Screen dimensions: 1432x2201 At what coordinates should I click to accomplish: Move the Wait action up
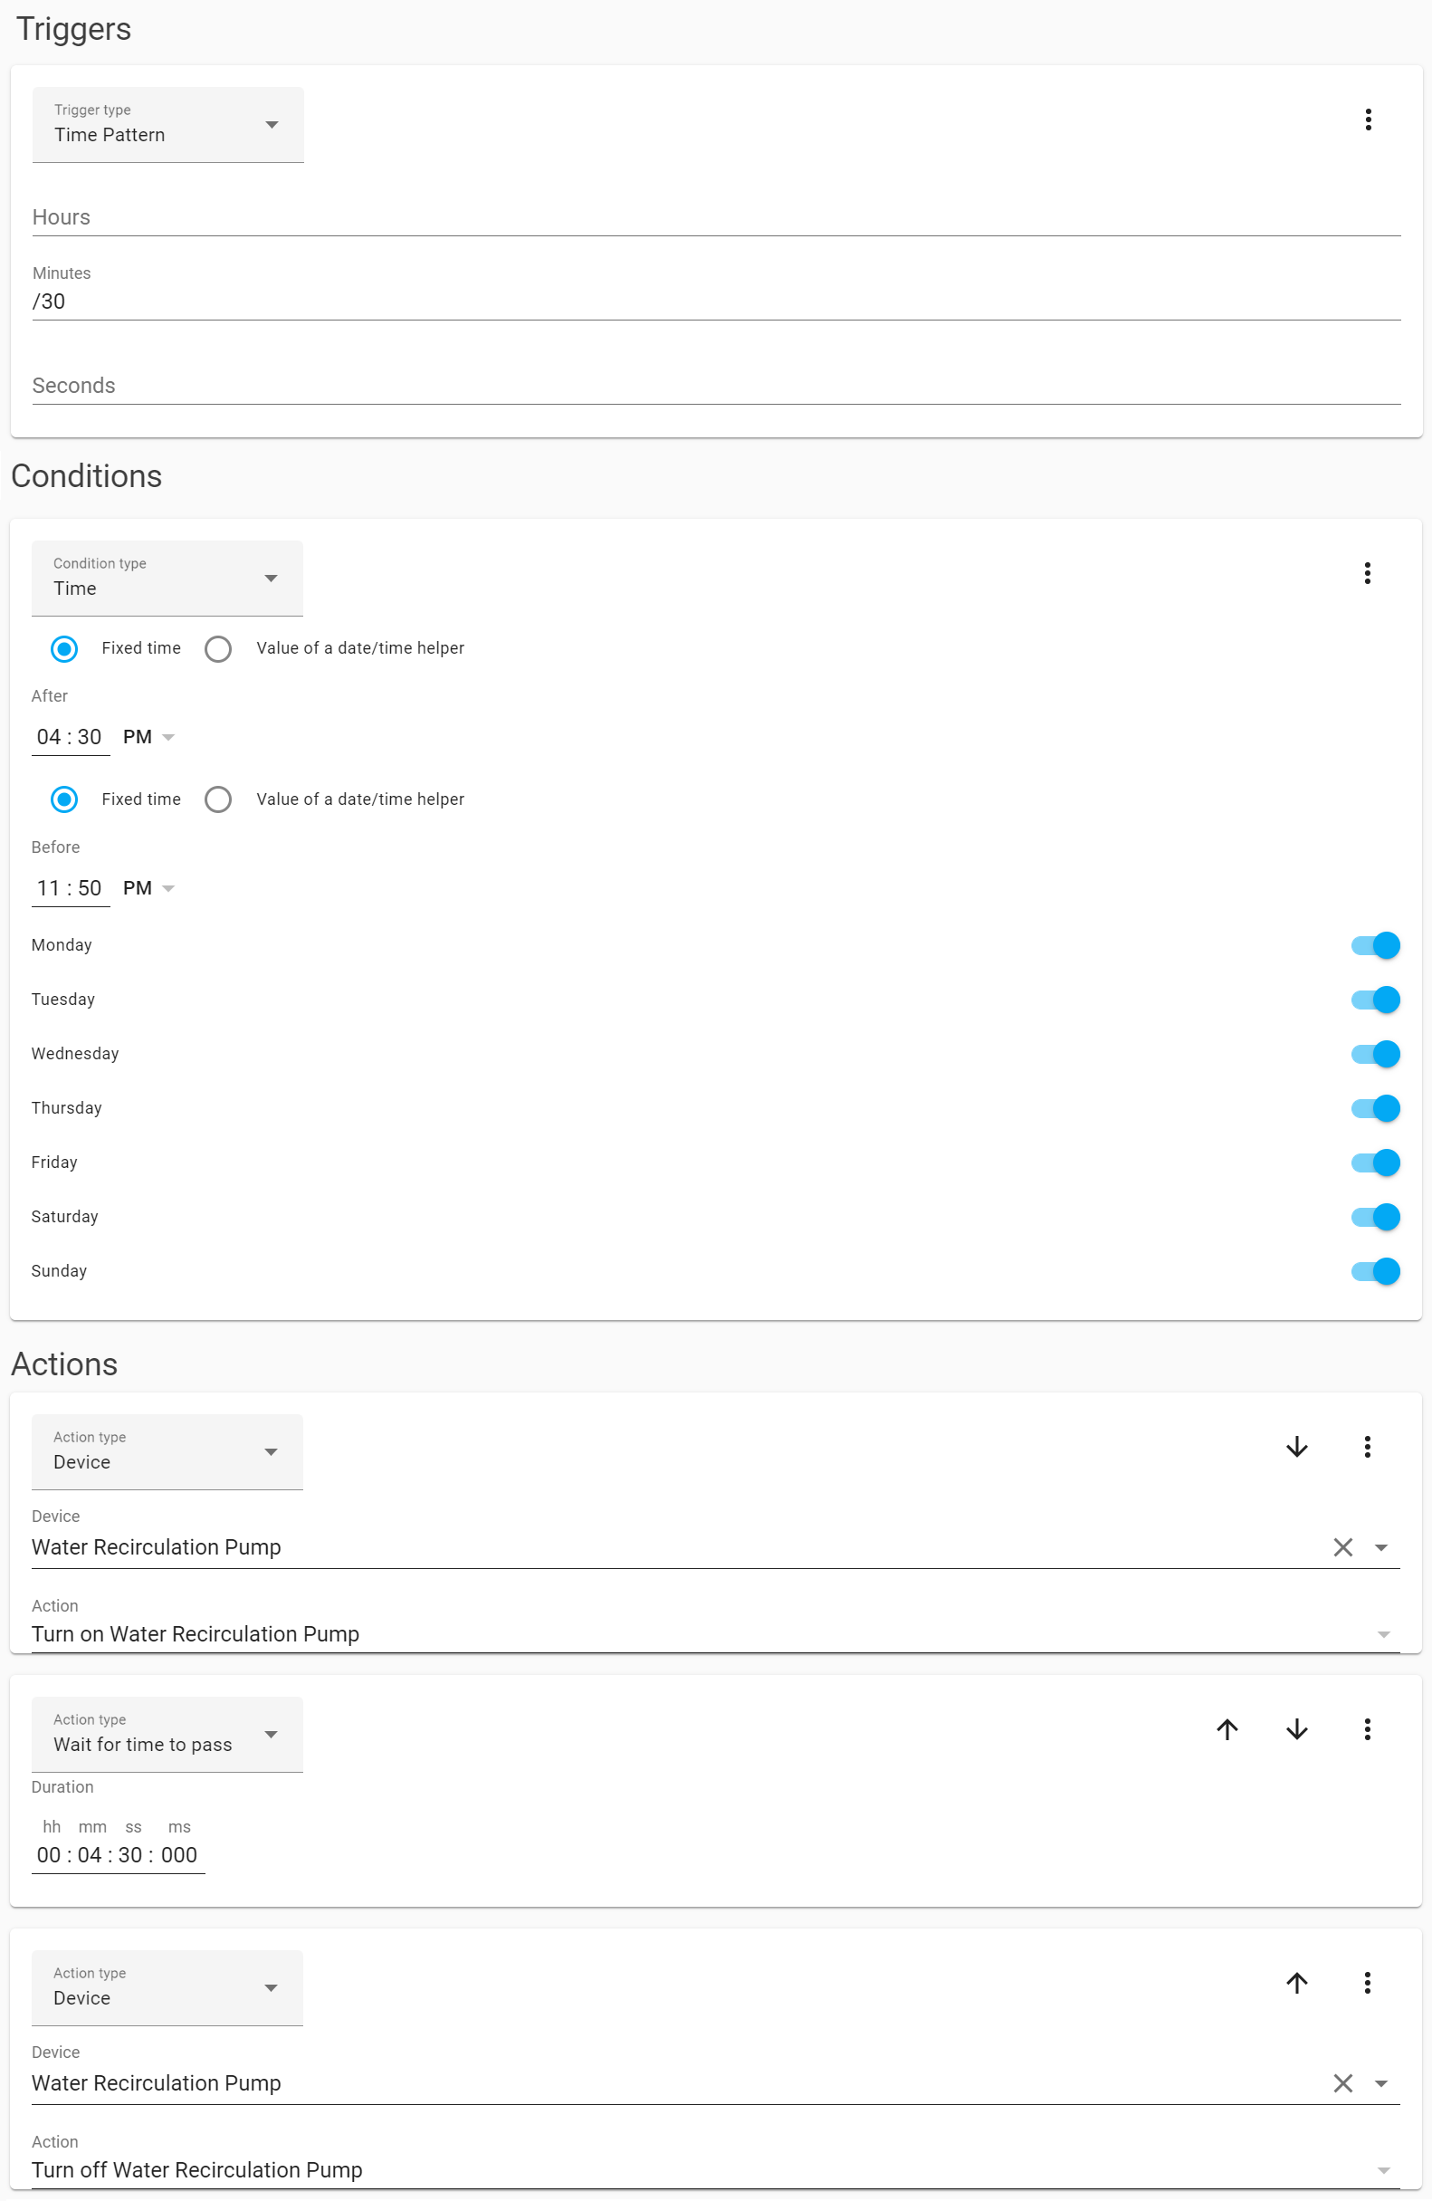pyautogui.click(x=1227, y=1729)
